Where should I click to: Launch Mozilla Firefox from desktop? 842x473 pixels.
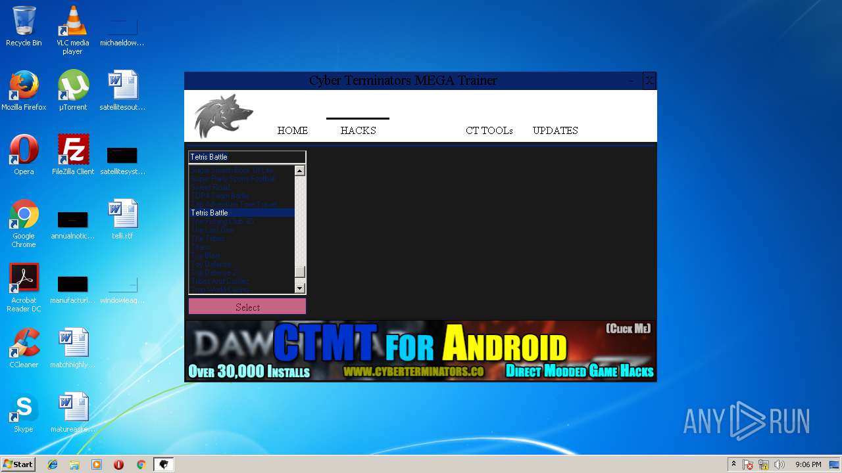[x=24, y=91]
